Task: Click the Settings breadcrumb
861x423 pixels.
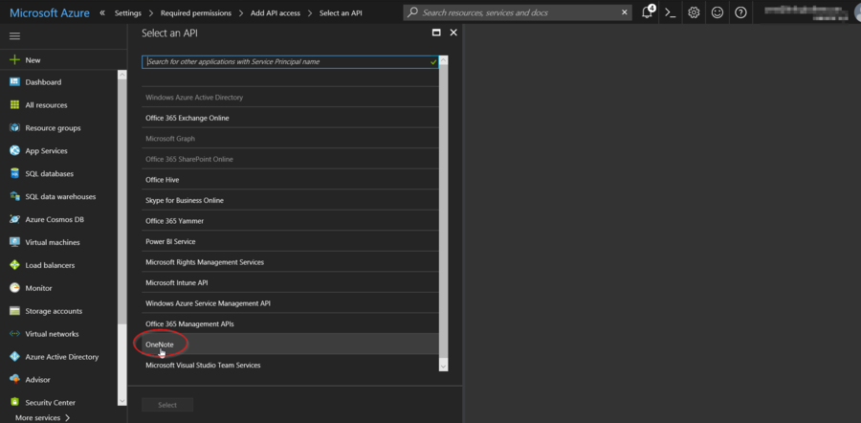Action: click(128, 13)
